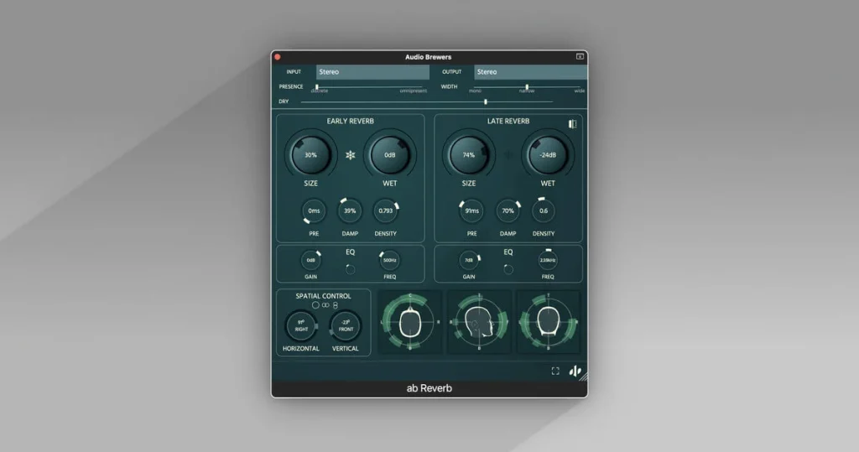This screenshot has height=452, width=859.
Task: Click the Early Reverb Pre knob showing 0ms
Action: [x=314, y=211]
